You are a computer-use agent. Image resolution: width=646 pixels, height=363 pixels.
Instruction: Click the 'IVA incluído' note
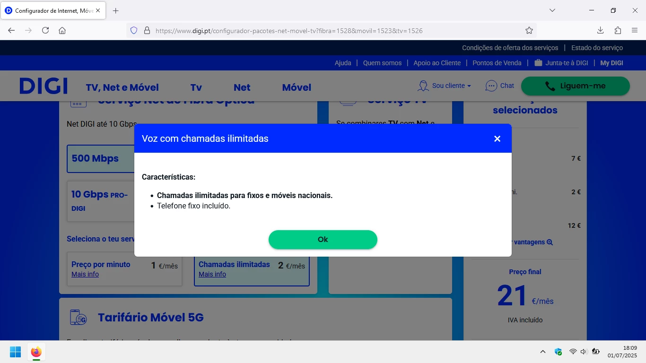[x=525, y=320]
